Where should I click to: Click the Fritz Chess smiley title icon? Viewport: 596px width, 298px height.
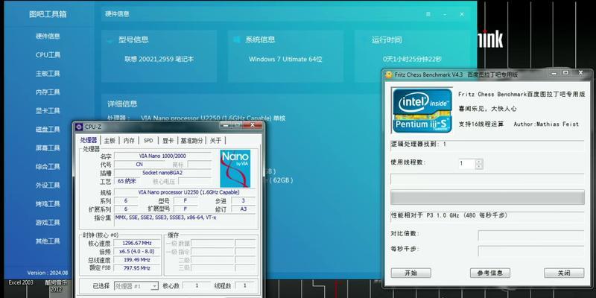click(x=388, y=74)
